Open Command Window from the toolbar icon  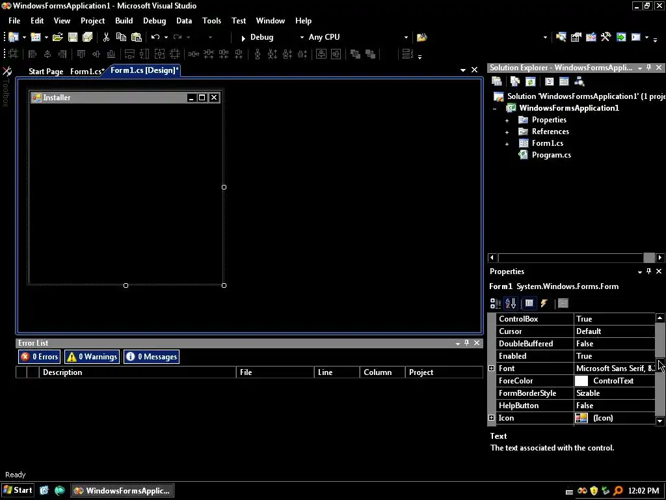pyautogui.click(x=636, y=37)
